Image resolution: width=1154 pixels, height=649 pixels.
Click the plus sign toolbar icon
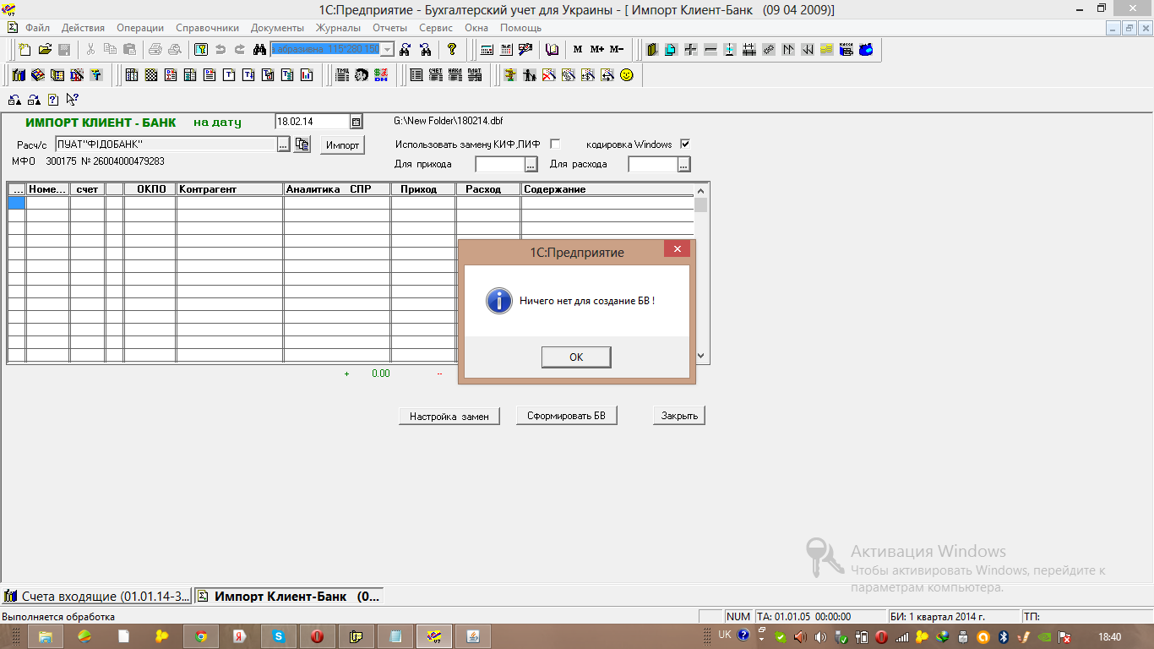point(691,49)
